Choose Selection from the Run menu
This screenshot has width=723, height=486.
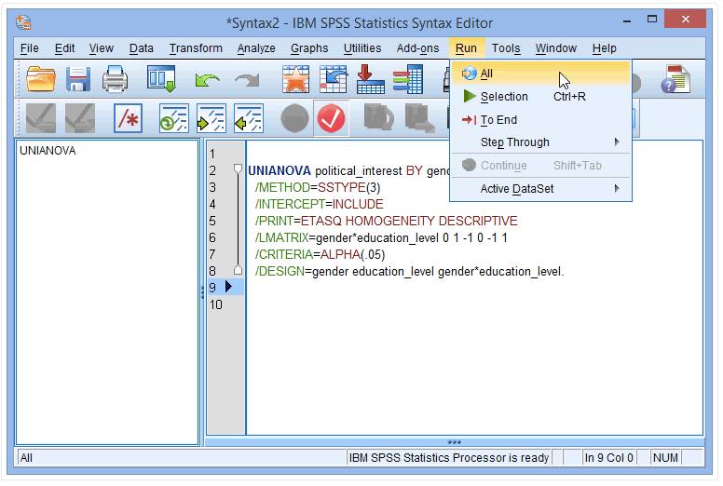pos(541,96)
